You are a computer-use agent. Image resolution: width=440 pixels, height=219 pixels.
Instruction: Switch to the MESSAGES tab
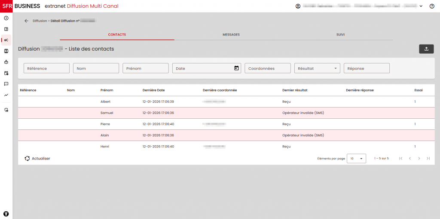(x=231, y=35)
